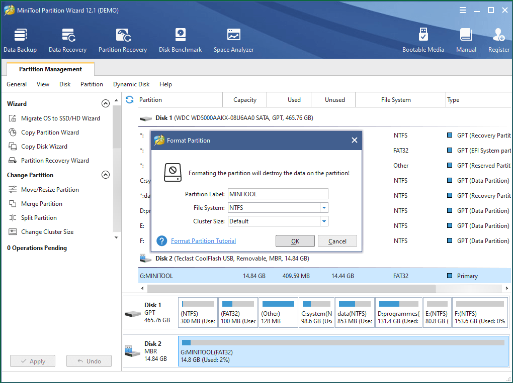
Task: Launch Data Recovery from the toolbar
Action: tap(68, 40)
